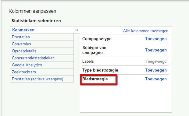The image size is (189, 116).
Task: Click the Alle kolommen toevoegen link
Action: (x=146, y=31)
